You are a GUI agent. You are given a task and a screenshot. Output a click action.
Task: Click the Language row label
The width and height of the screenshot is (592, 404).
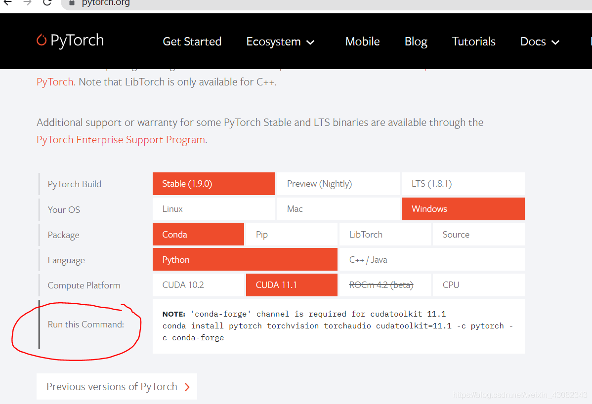click(66, 260)
